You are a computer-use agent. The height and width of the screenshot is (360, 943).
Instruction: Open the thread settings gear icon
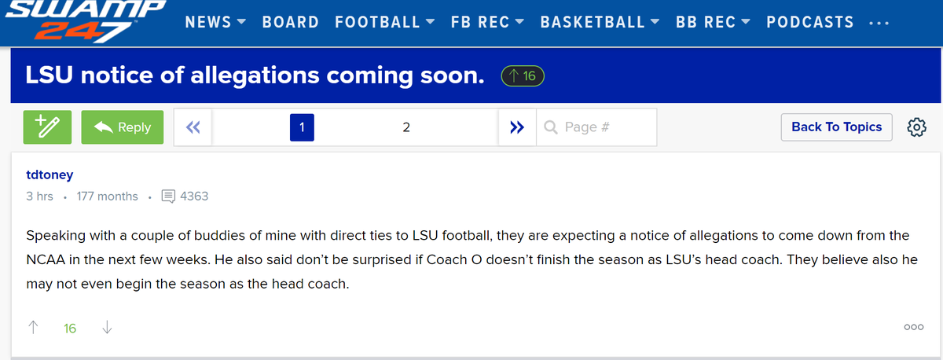(x=917, y=127)
